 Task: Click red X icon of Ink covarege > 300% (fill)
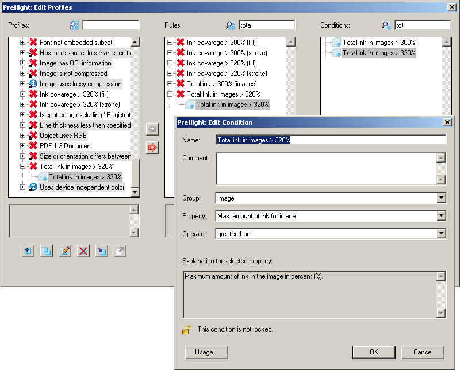coord(181,42)
